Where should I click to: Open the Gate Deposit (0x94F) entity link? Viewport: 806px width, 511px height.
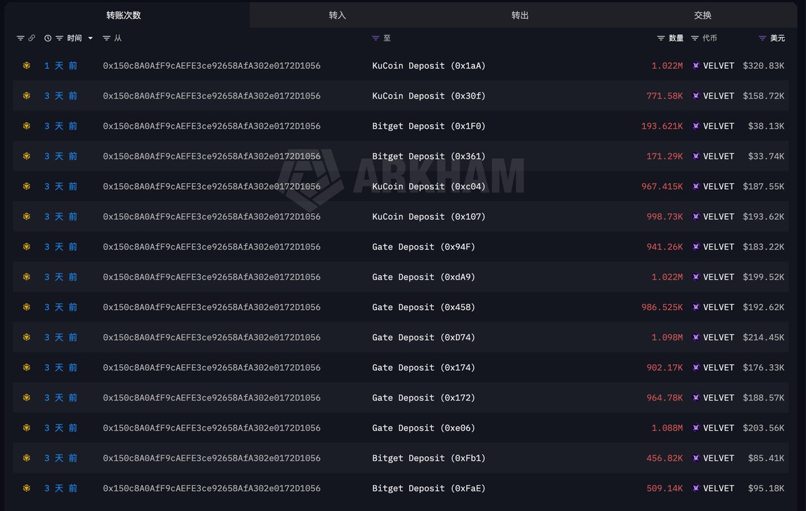pos(424,247)
